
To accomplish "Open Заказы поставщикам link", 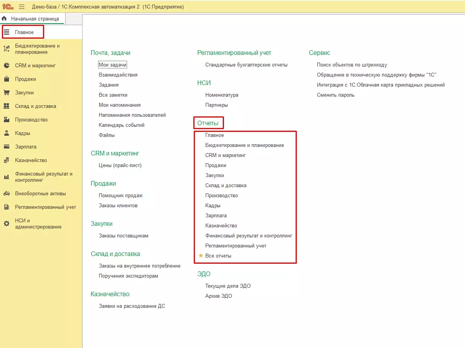I will tap(124, 236).
